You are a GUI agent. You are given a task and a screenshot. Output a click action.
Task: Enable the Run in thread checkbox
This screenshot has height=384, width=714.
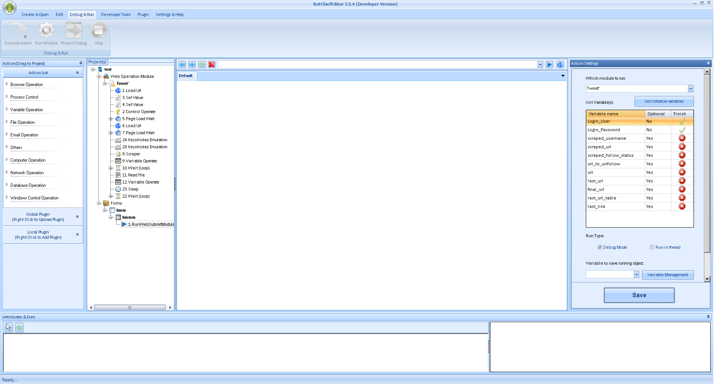pos(652,247)
